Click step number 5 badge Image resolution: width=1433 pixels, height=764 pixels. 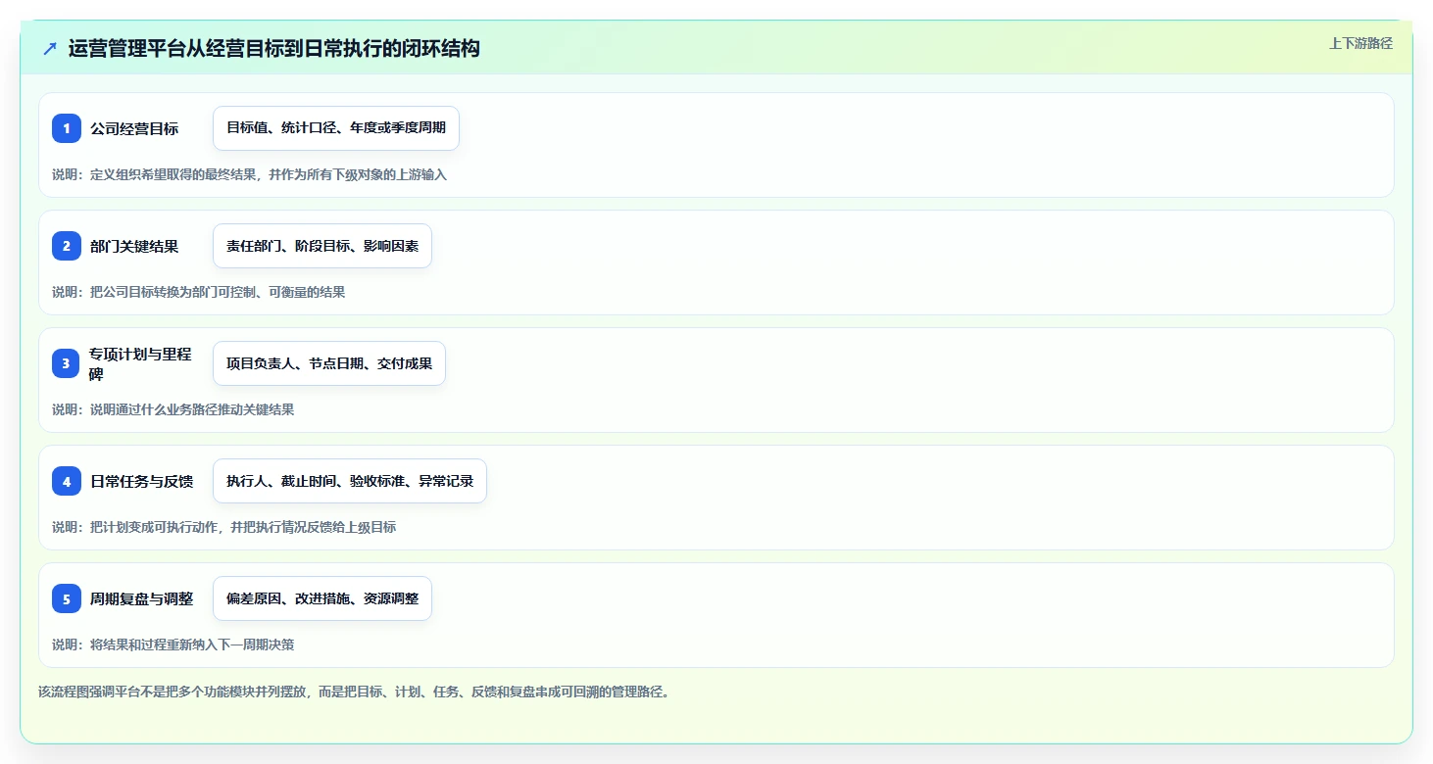point(67,598)
